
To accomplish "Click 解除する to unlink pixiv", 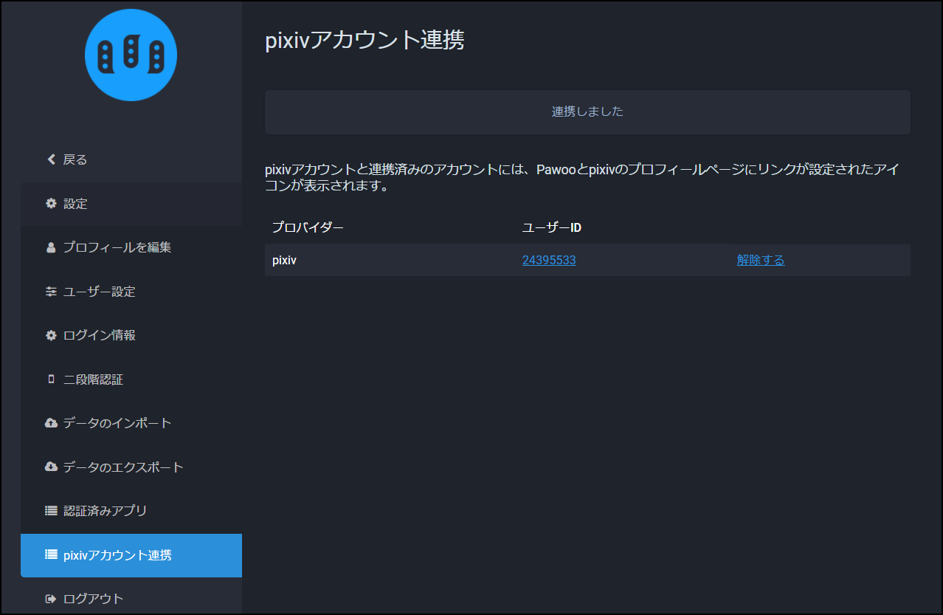I will [x=760, y=261].
